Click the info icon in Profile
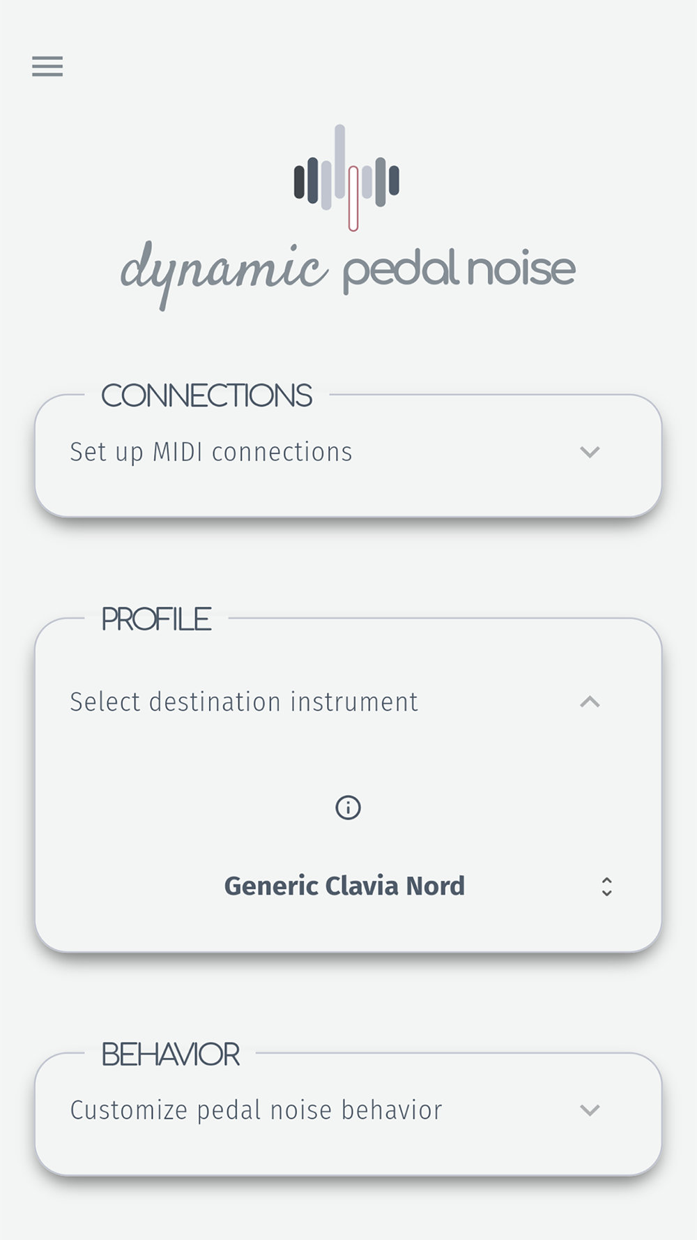697x1240 pixels. 348,808
